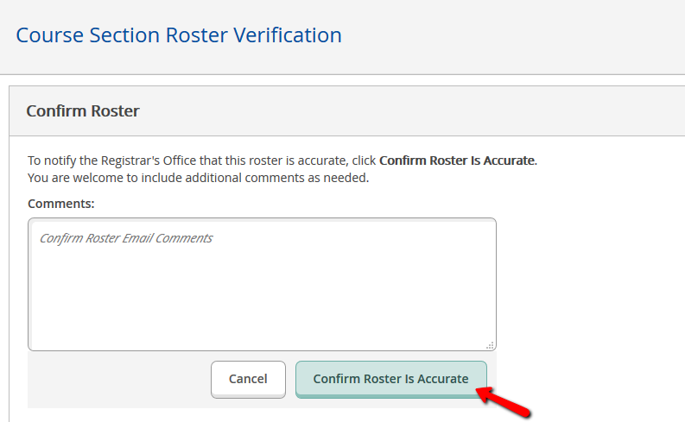This screenshot has height=422, width=685.
Task: Click the additional comments instruction line
Action: 198,178
